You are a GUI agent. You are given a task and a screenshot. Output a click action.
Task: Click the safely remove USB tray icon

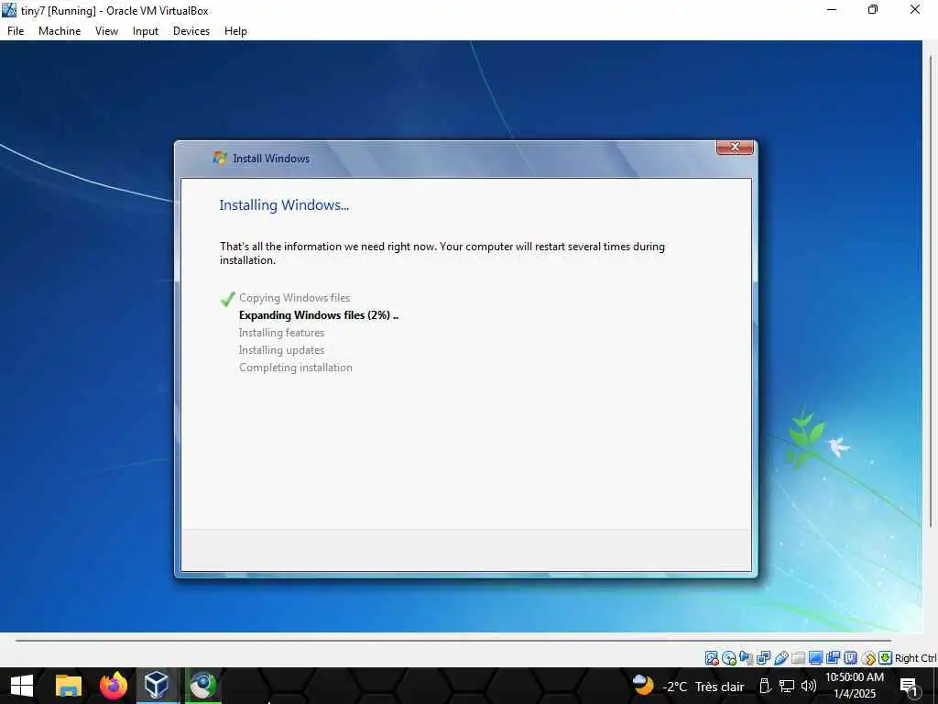765,686
